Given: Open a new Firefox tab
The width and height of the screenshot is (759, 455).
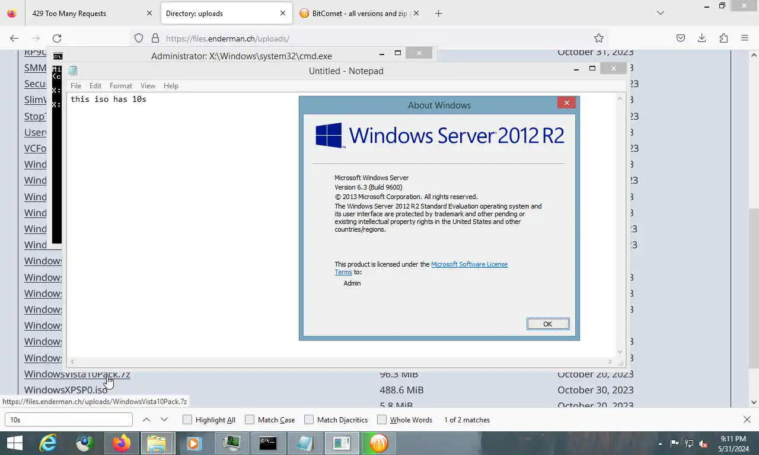Looking at the screenshot, I should tap(438, 13).
